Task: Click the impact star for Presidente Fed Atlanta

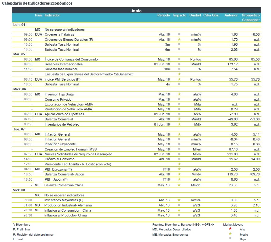Action: coord(179,164)
